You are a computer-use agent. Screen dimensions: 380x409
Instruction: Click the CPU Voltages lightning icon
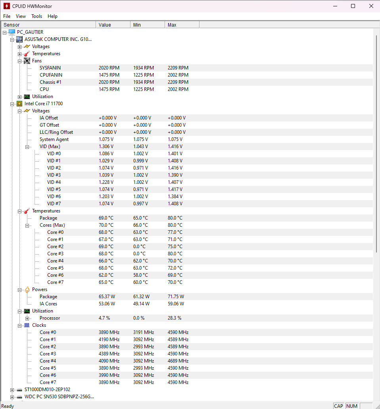point(27,111)
